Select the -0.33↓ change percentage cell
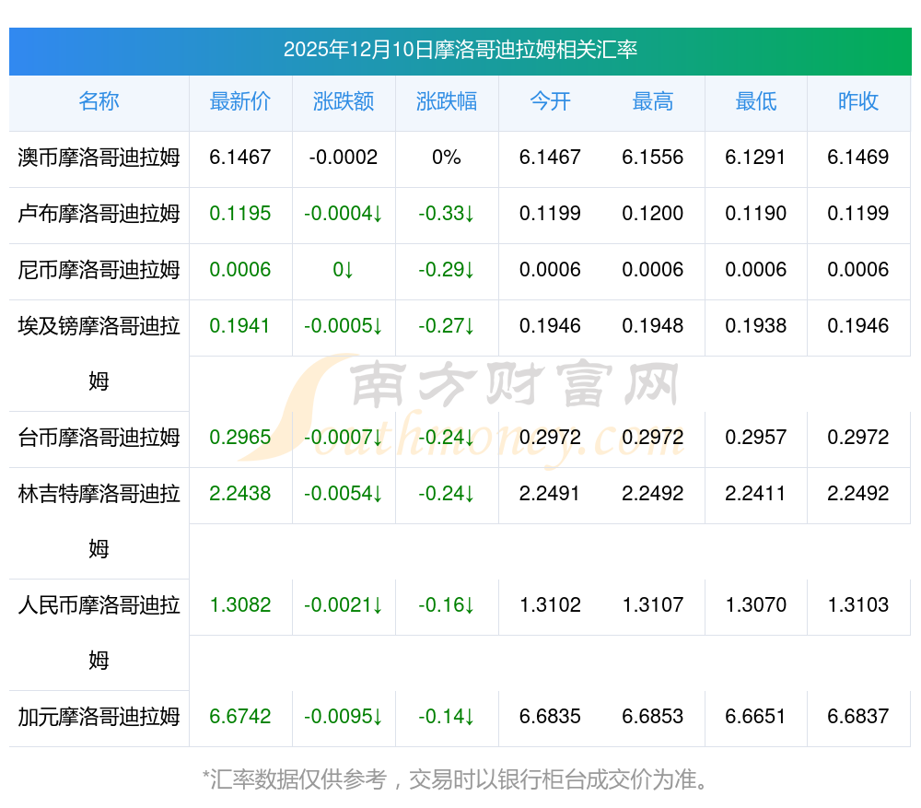 pyautogui.click(x=447, y=214)
